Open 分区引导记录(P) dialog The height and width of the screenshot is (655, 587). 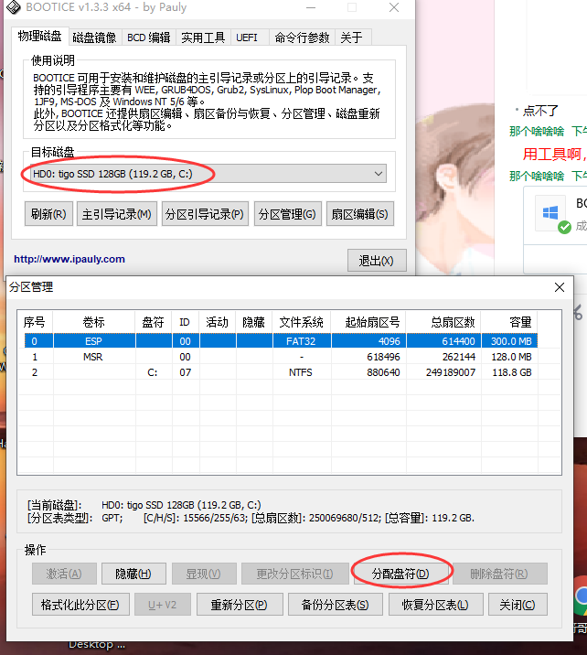coord(205,214)
